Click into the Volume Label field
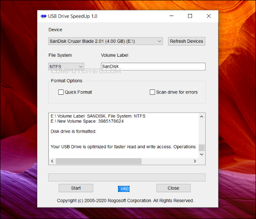 point(153,66)
